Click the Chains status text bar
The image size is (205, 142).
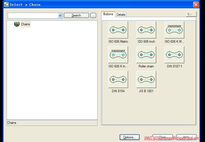pos(52,123)
